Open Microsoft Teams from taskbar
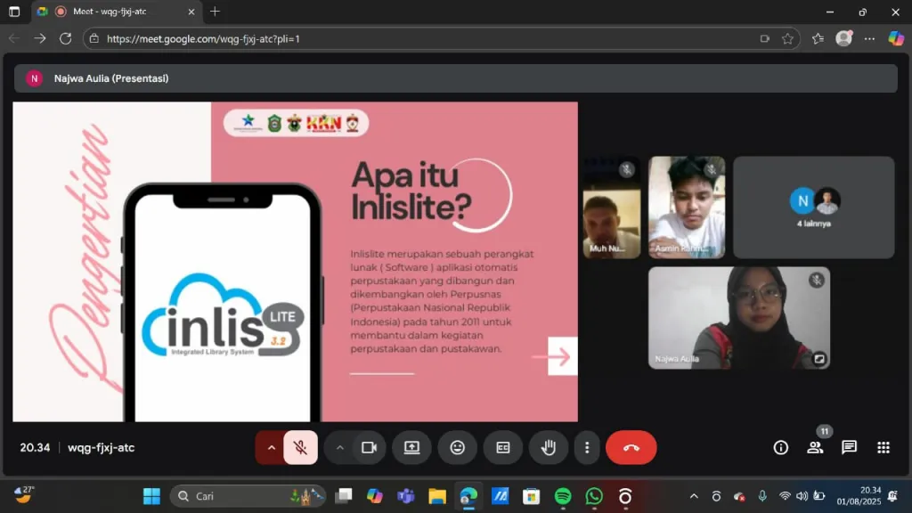The width and height of the screenshot is (912, 513). (x=406, y=496)
